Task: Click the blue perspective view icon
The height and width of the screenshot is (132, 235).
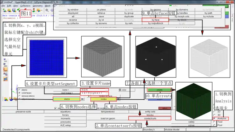Action: point(6,79)
